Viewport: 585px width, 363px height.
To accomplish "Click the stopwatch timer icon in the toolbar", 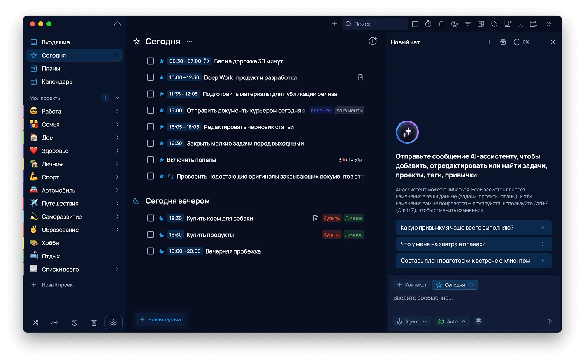I will pyautogui.click(x=428, y=24).
